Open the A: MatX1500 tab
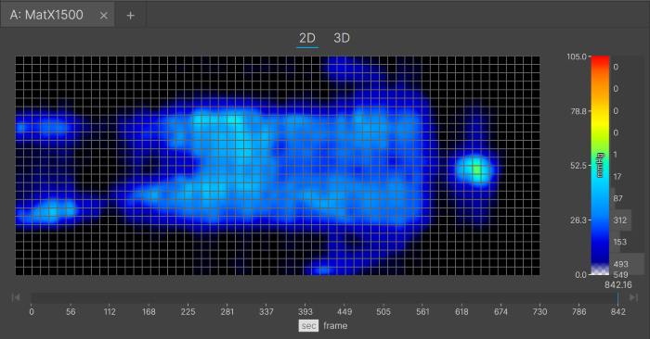The height and width of the screenshot is (339, 650). click(x=46, y=16)
